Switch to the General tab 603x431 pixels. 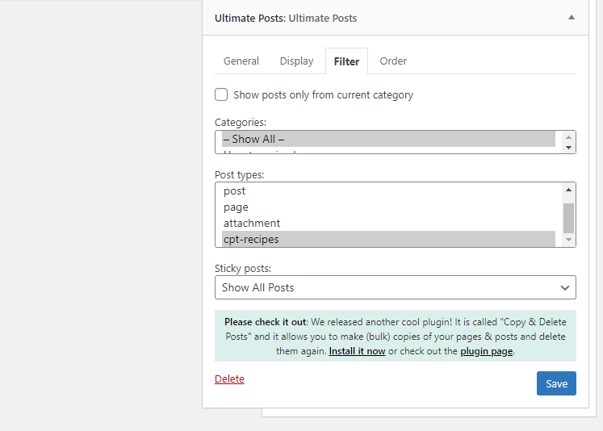[x=241, y=61]
